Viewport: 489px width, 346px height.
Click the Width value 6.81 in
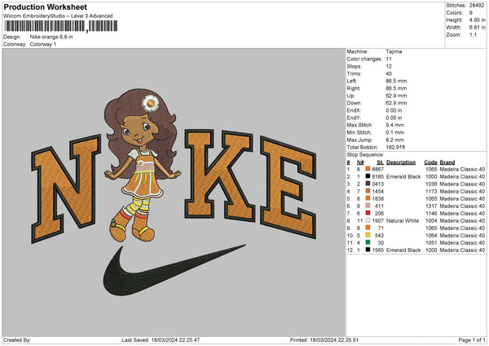point(477,28)
